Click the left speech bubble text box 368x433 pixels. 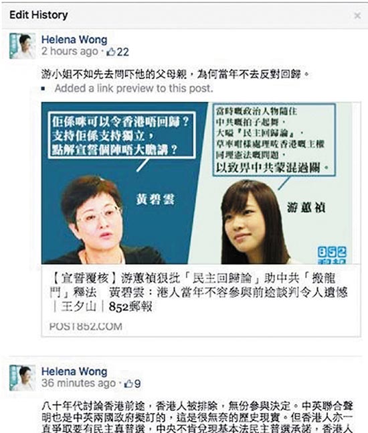click(122, 135)
